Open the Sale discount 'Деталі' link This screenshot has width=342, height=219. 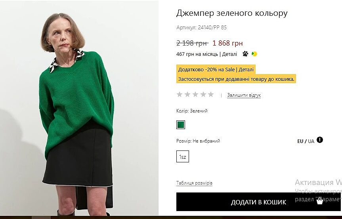246,70
